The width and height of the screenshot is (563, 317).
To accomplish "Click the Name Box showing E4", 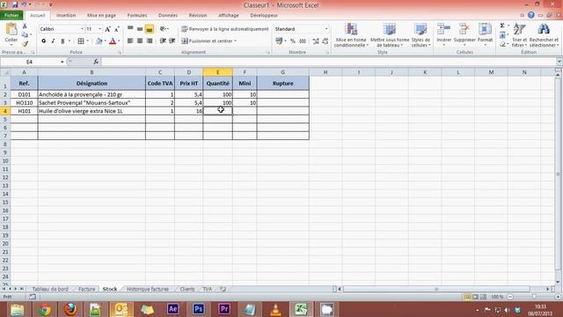I will click(x=29, y=62).
